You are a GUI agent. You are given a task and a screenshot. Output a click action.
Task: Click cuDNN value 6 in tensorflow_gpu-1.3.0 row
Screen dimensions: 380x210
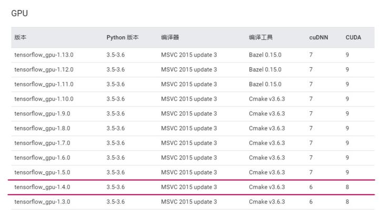(x=311, y=202)
